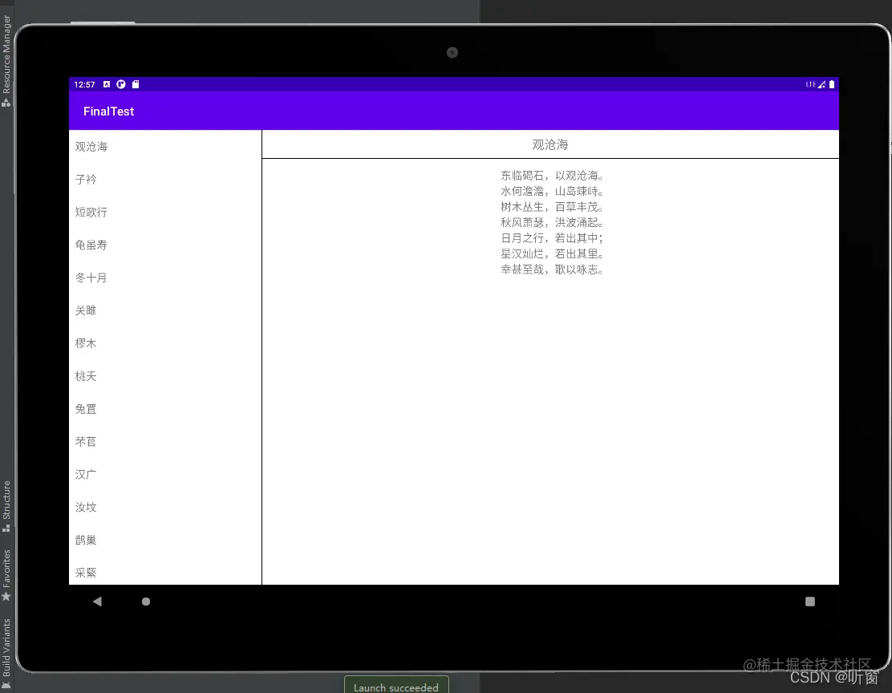892x693 pixels.
Task: Open the Resource Manager side panel
Action: pos(6,60)
